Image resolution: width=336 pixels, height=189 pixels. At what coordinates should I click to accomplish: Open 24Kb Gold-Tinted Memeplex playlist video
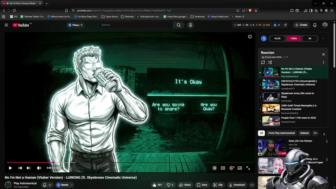293,109
